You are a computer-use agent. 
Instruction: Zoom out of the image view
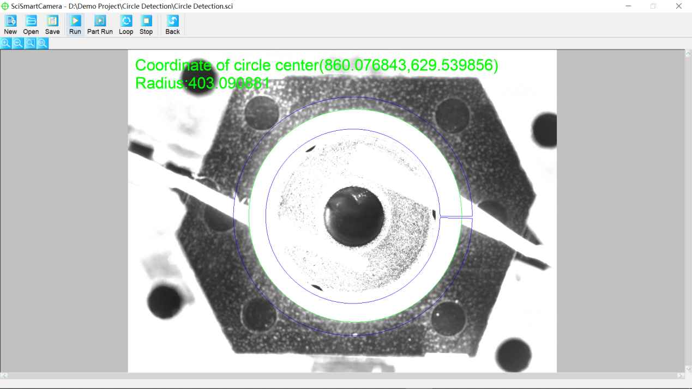pyautogui.click(x=18, y=44)
